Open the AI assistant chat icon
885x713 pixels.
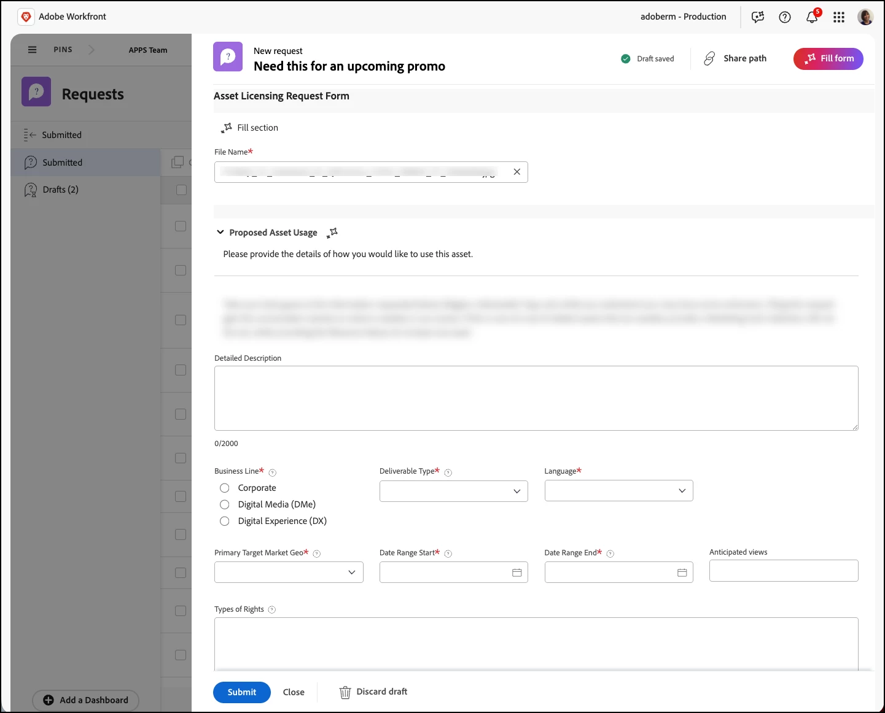point(758,17)
